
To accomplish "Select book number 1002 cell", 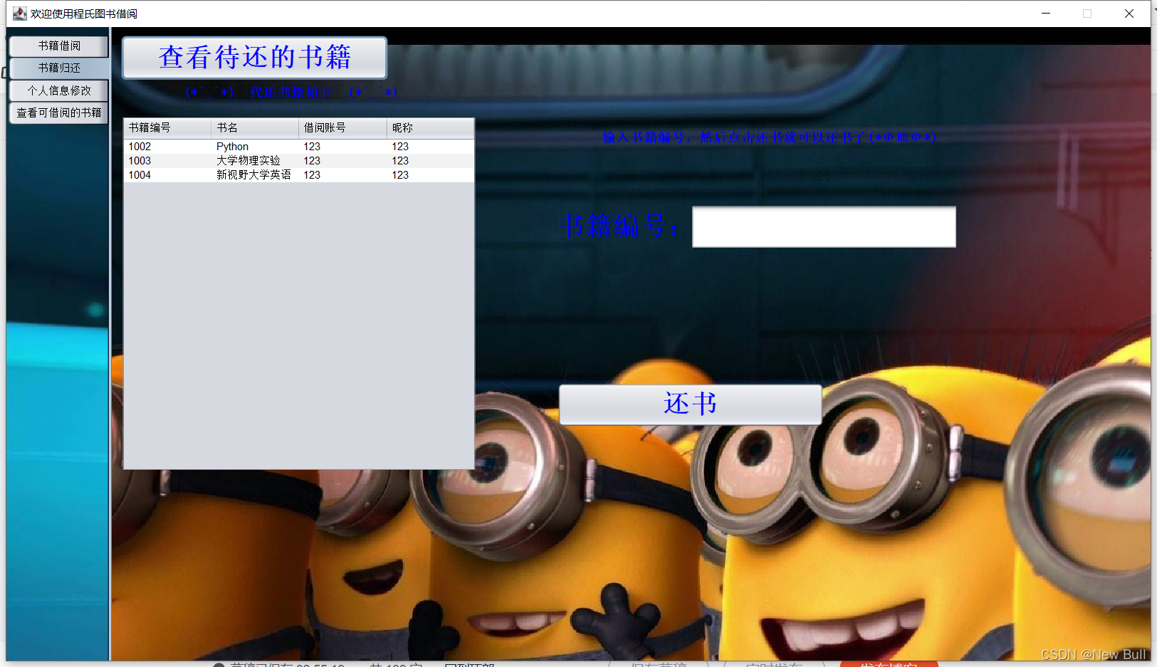I will [167, 147].
